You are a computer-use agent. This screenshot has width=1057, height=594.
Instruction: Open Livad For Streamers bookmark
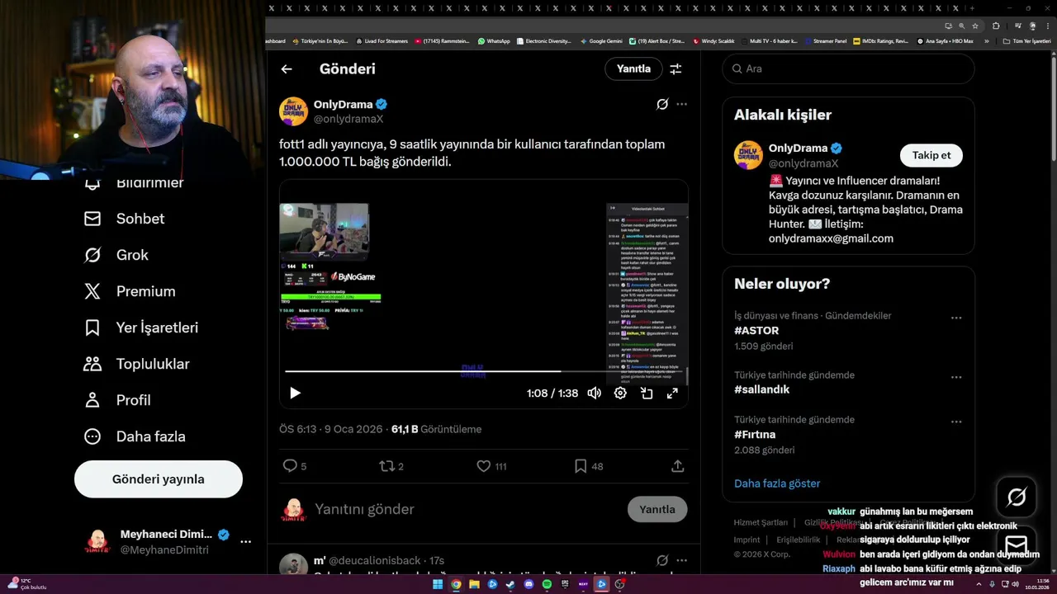pyautogui.click(x=382, y=41)
